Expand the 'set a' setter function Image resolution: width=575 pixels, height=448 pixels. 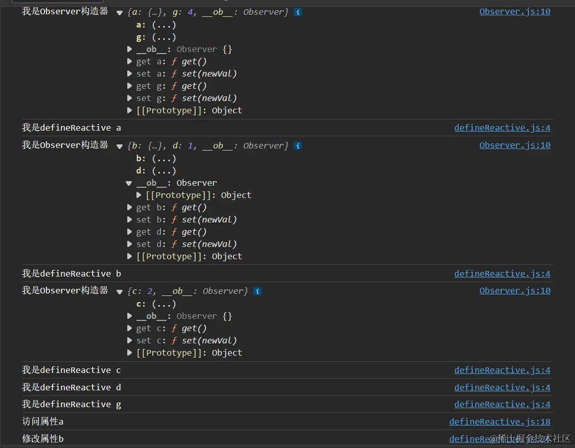tap(129, 73)
